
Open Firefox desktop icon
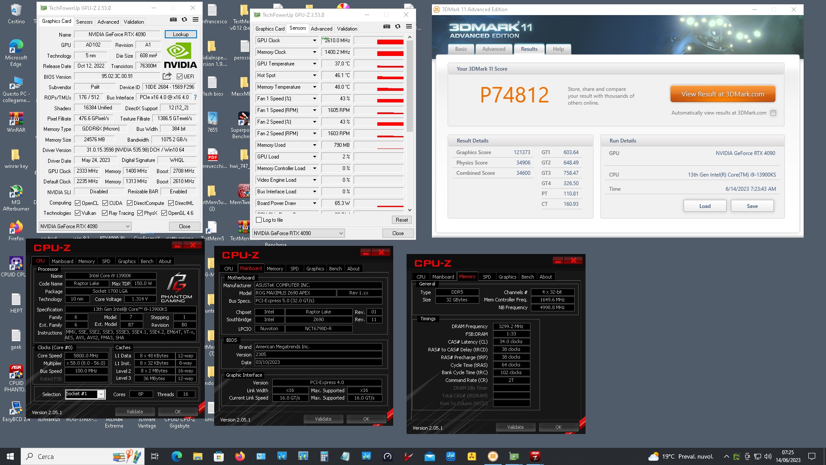16,230
